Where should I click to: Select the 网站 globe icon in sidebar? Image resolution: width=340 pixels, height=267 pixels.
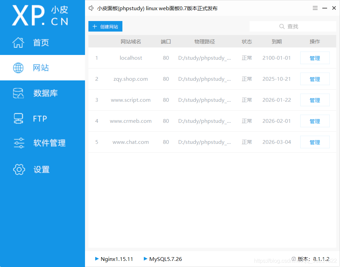point(18,68)
